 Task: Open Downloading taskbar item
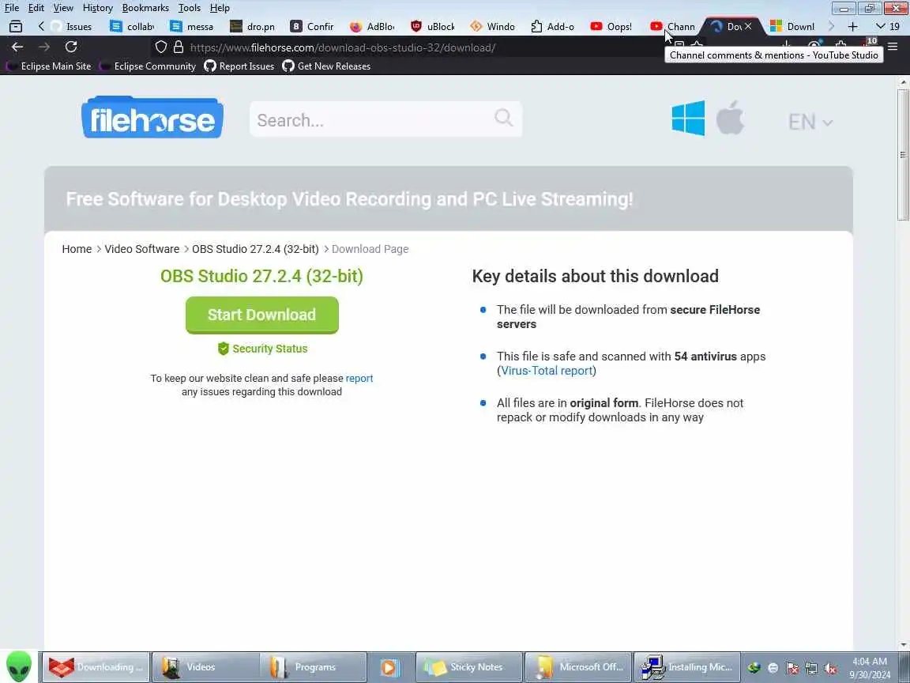click(95, 666)
